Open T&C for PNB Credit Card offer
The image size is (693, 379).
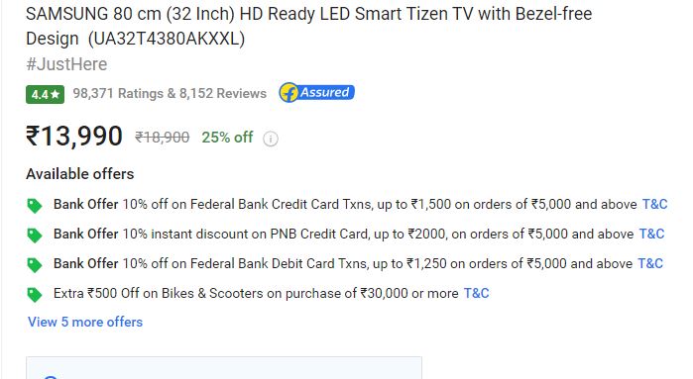tap(652, 234)
